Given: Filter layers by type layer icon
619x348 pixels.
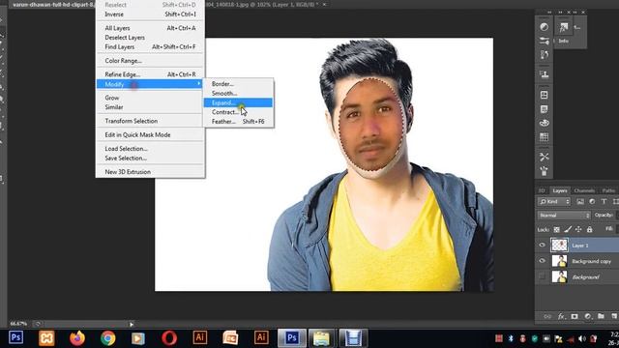Looking at the screenshot, I should coord(604,202).
